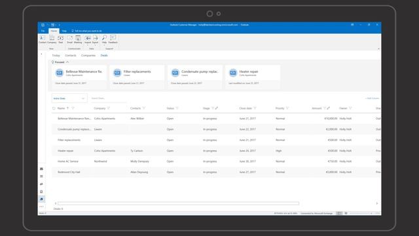The height and width of the screenshot is (236, 419).
Task: Show more navigation options ellipsis
Action: click(x=41, y=206)
